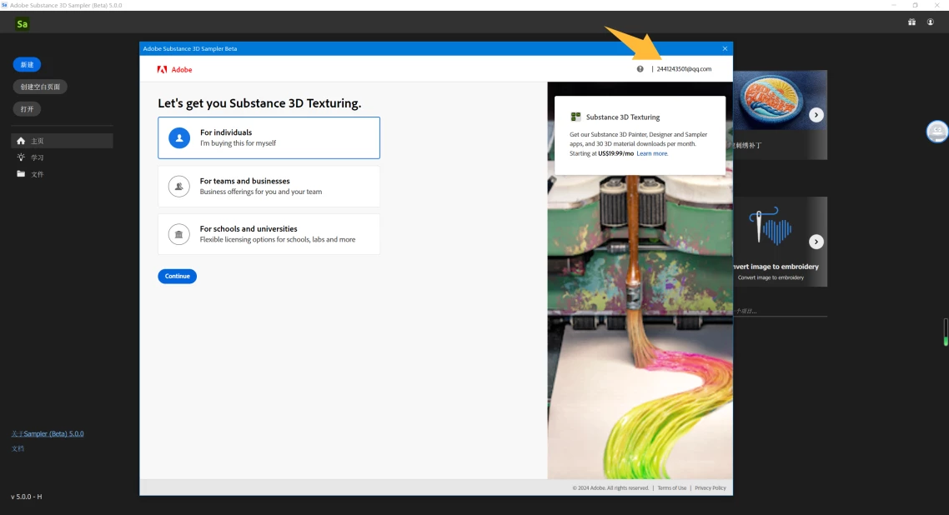Click the 创建空白页面 button
Image resolution: width=949 pixels, height=515 pixels.
[40, 87]
